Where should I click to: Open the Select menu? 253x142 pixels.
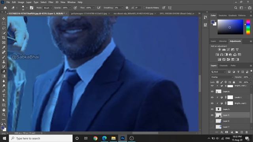click(43, 2)
